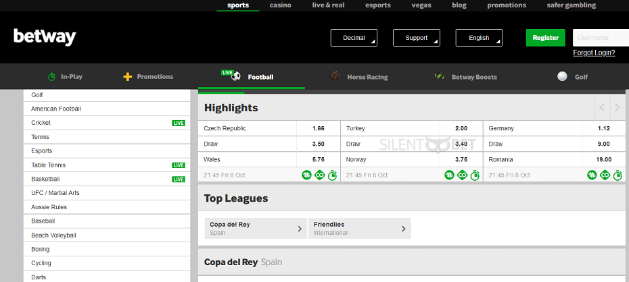Viewport: 629px width, 282px height.
Task: Open the blog tab
Action: pos(459,5)
